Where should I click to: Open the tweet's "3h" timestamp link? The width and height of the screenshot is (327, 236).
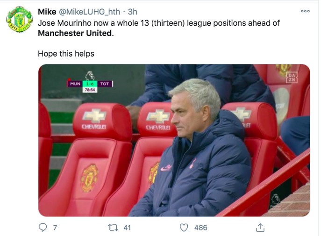click(132, 12)
